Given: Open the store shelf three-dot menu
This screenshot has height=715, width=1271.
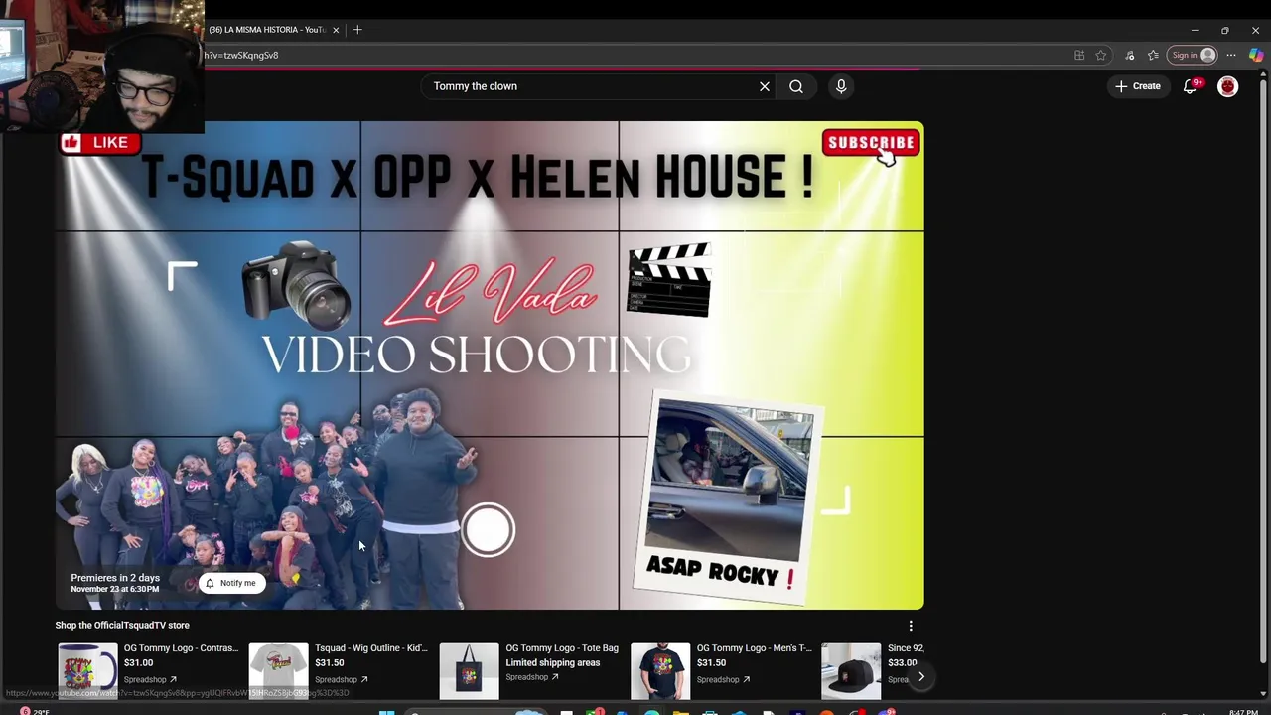Looking at the screenshot, I should (911, 626).
